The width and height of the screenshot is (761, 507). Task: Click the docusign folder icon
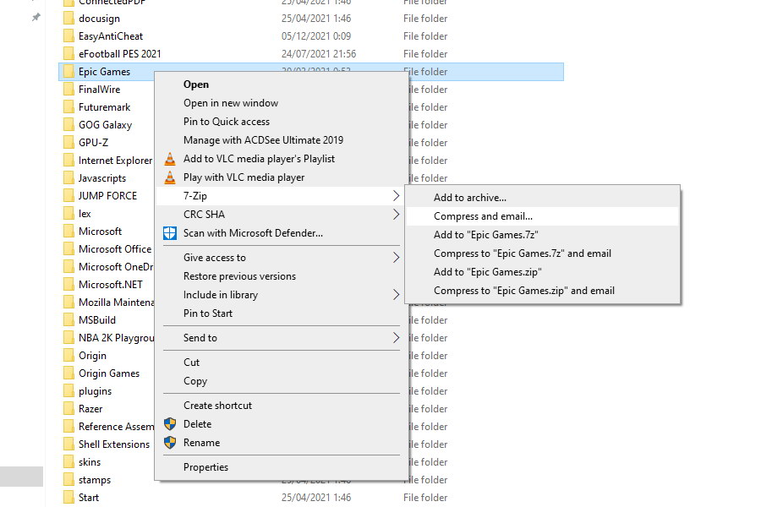(x=68, y=19)
